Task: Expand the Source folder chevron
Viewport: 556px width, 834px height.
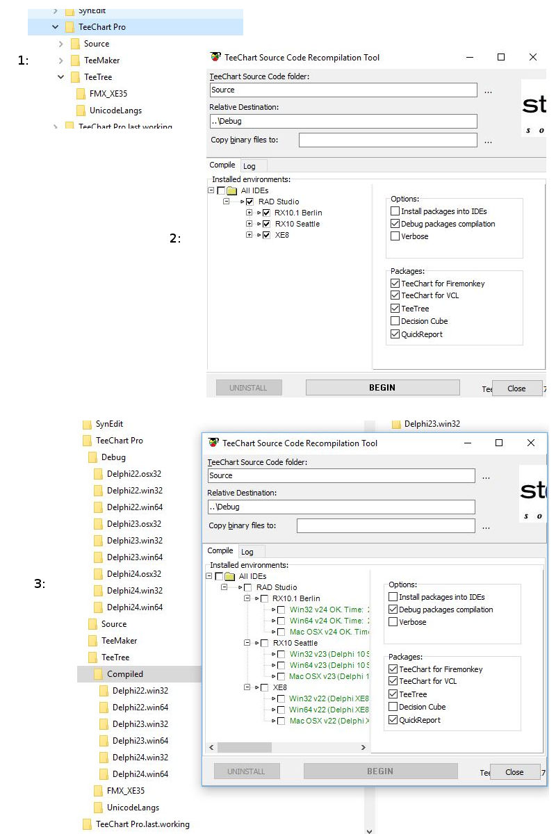Action: [x=61, y=44]
